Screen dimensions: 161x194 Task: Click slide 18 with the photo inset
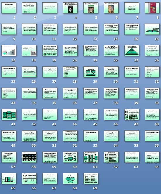coord(29,51)
